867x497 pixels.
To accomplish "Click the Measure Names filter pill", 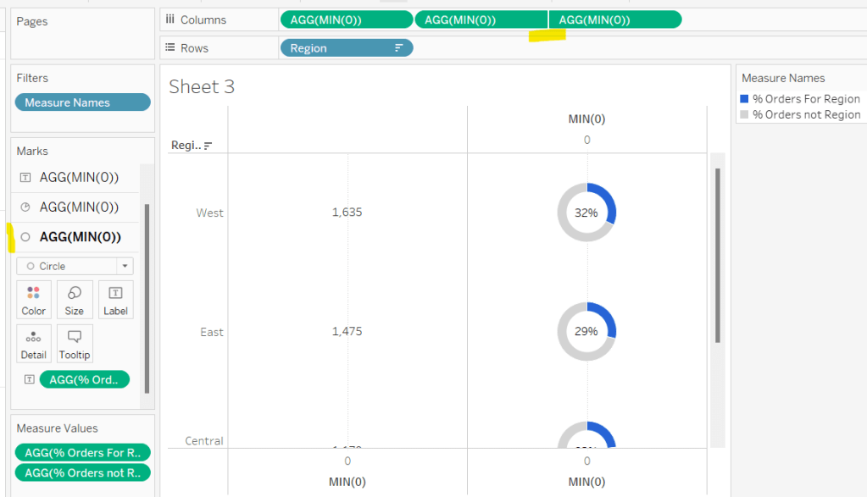I will coord(82,102).
